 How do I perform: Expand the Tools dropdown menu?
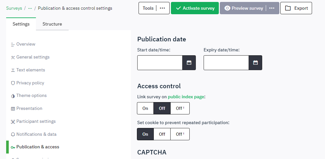[162, 8]
